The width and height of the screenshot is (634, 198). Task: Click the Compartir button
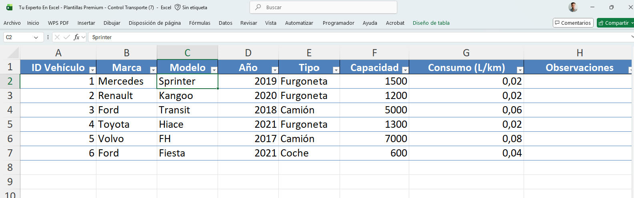pos(614,23)
